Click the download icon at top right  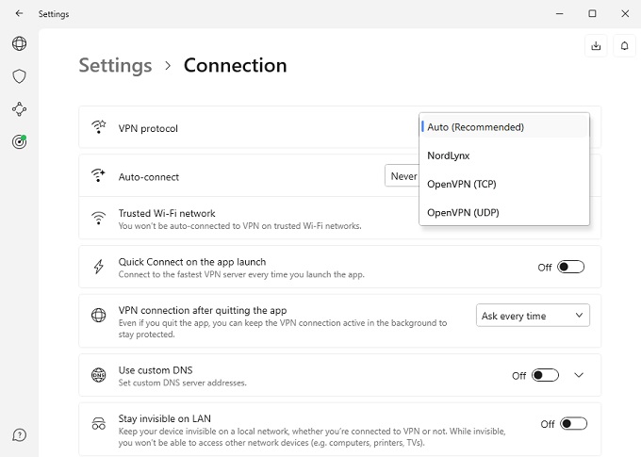[596, 45]
